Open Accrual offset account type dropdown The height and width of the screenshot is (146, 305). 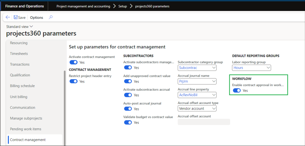point(213,108)
